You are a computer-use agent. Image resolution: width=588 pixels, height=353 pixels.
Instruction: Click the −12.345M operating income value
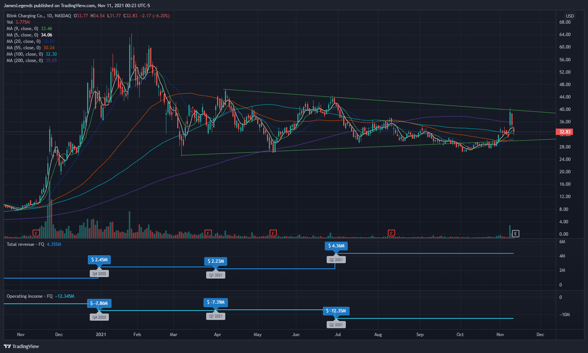(65, 296)
